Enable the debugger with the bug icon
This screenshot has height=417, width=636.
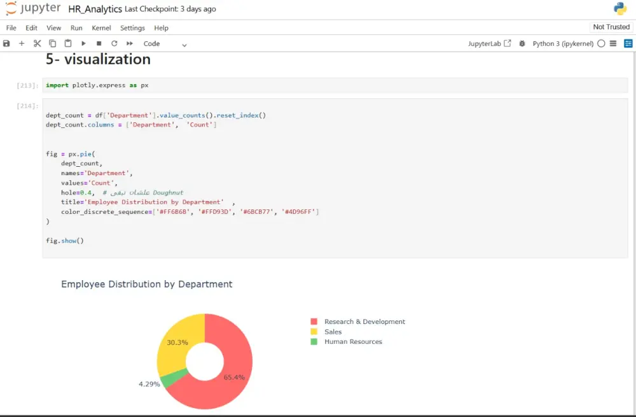522,43
